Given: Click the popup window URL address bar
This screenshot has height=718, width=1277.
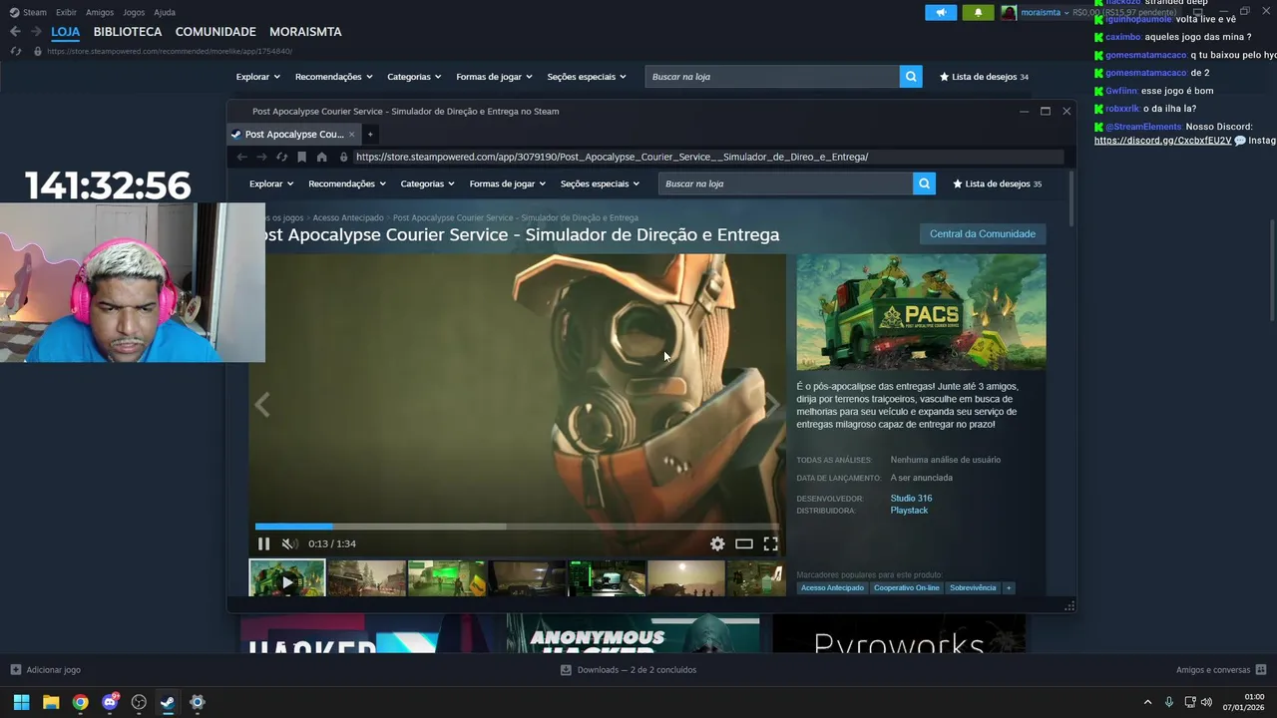Looking at the screenshot, I should [708, 157].
